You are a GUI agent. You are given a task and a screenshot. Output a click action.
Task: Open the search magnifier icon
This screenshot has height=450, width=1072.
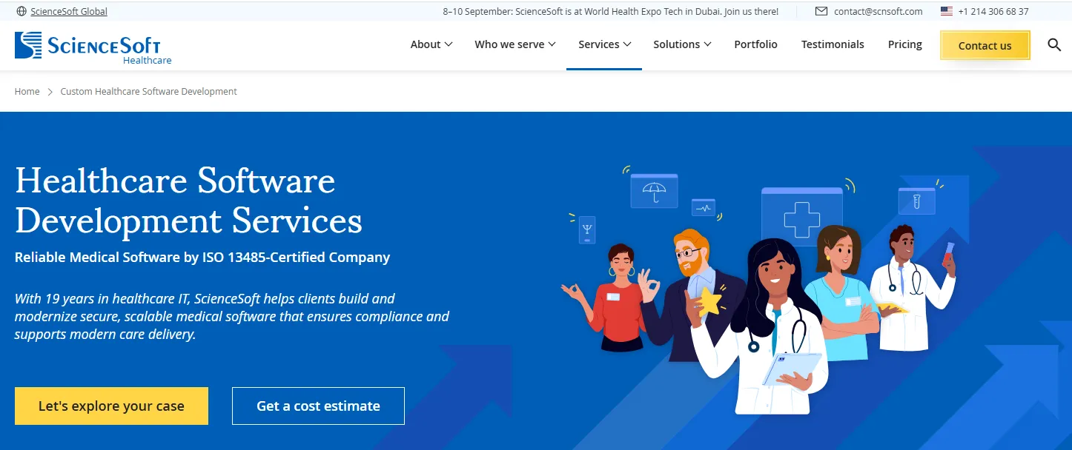point(1054,44)
